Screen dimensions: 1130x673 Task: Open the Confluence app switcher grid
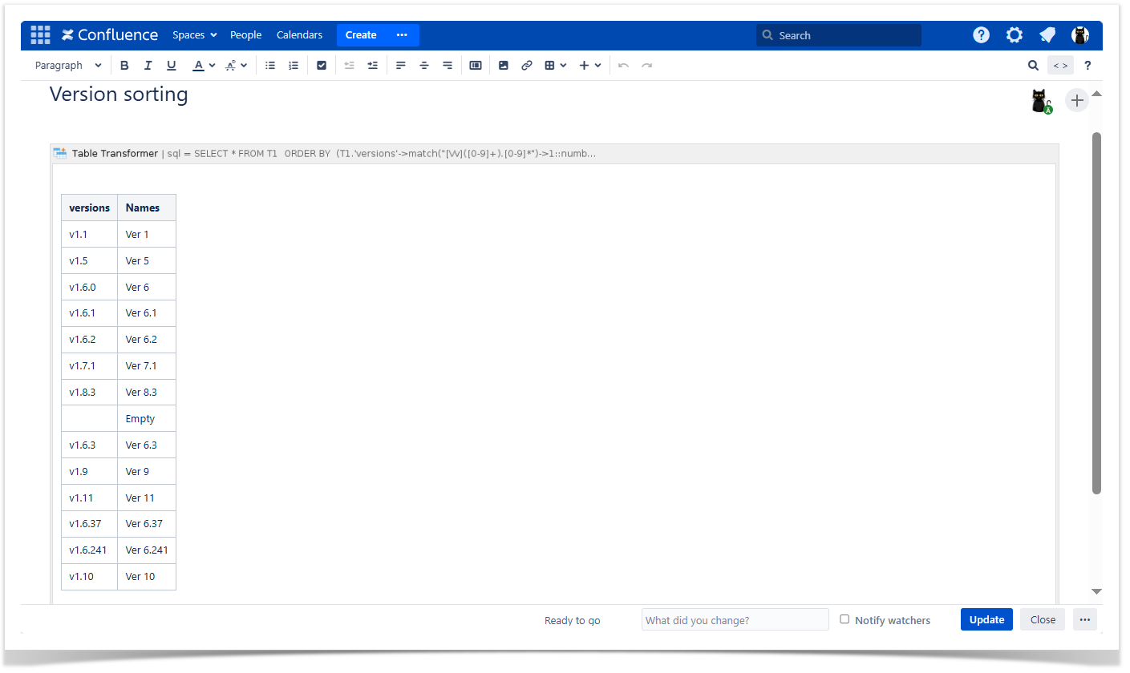tap(40, 35)
